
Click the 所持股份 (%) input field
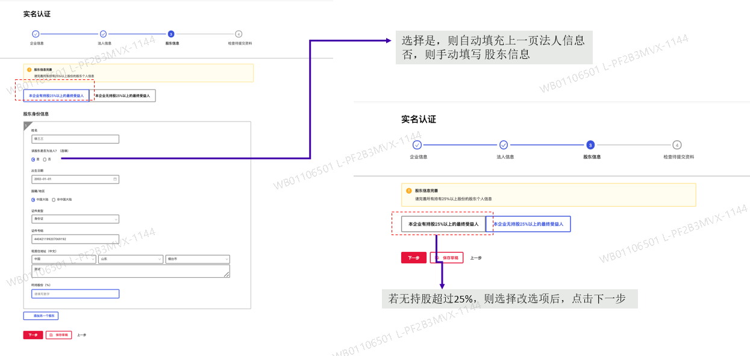(x=75, y=294)
